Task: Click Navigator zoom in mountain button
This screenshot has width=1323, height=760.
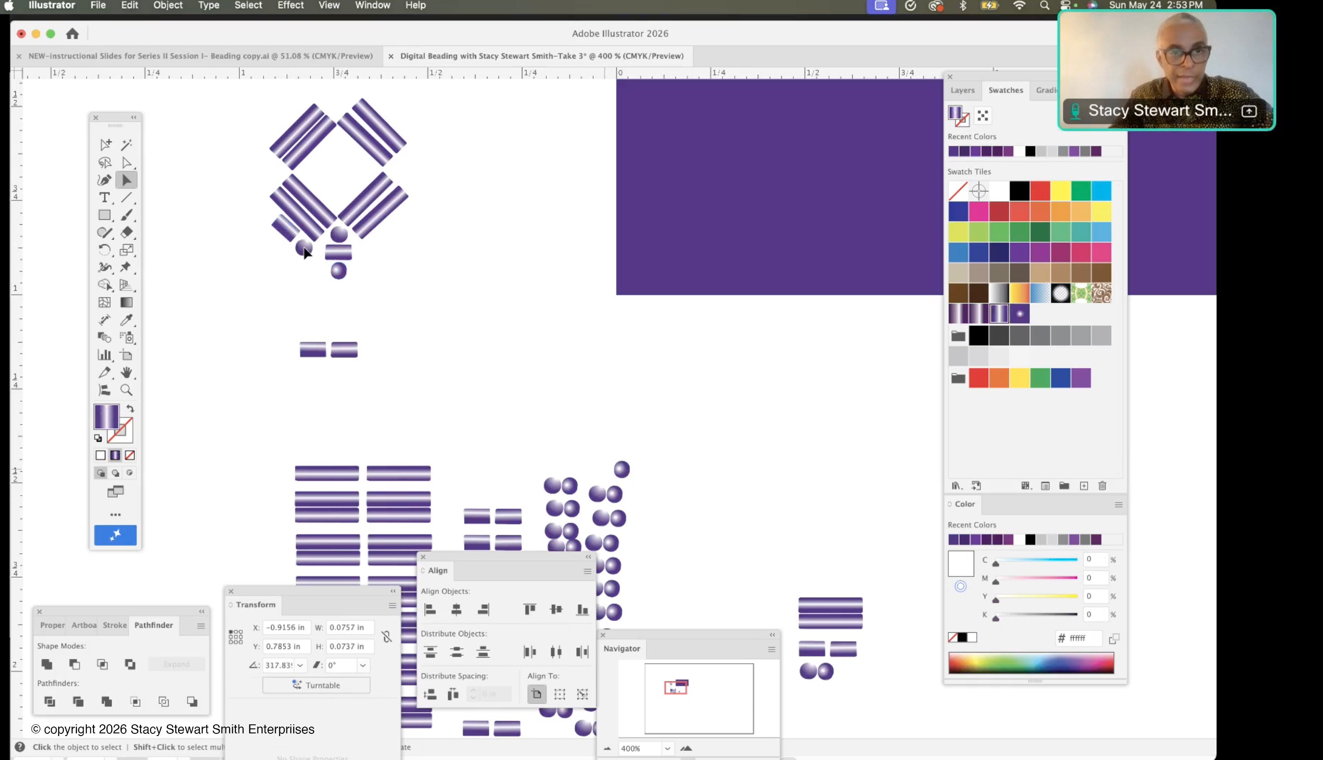Action: pyautogui.click(x=686, y=749)
